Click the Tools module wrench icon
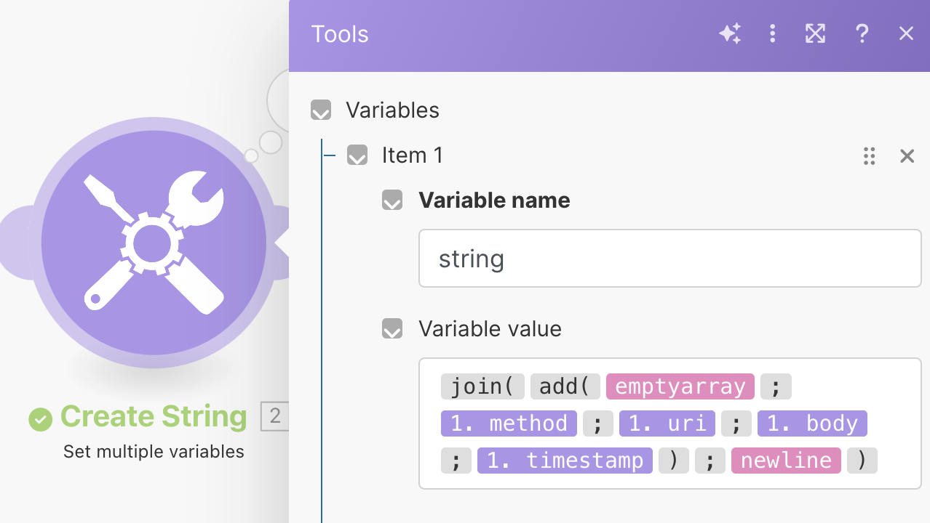Viewport: 930px width, 523px height. click(x=154, y=243)
